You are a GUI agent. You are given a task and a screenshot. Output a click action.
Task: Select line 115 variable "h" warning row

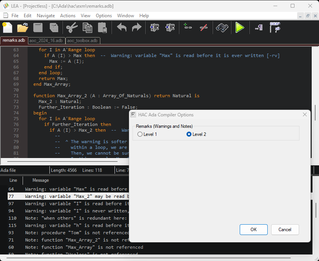pos(68,225)
